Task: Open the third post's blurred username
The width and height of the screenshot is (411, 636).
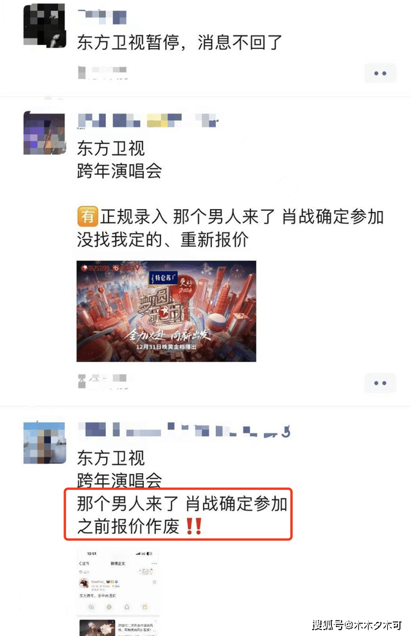Action: pos(184,430)
